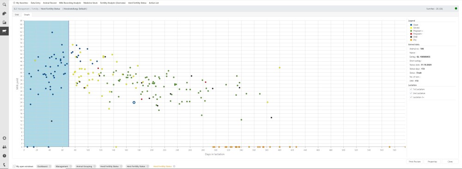462x169 pixels.
Task: Open the analysis chart sidebar icon
Action: point(4,22)
